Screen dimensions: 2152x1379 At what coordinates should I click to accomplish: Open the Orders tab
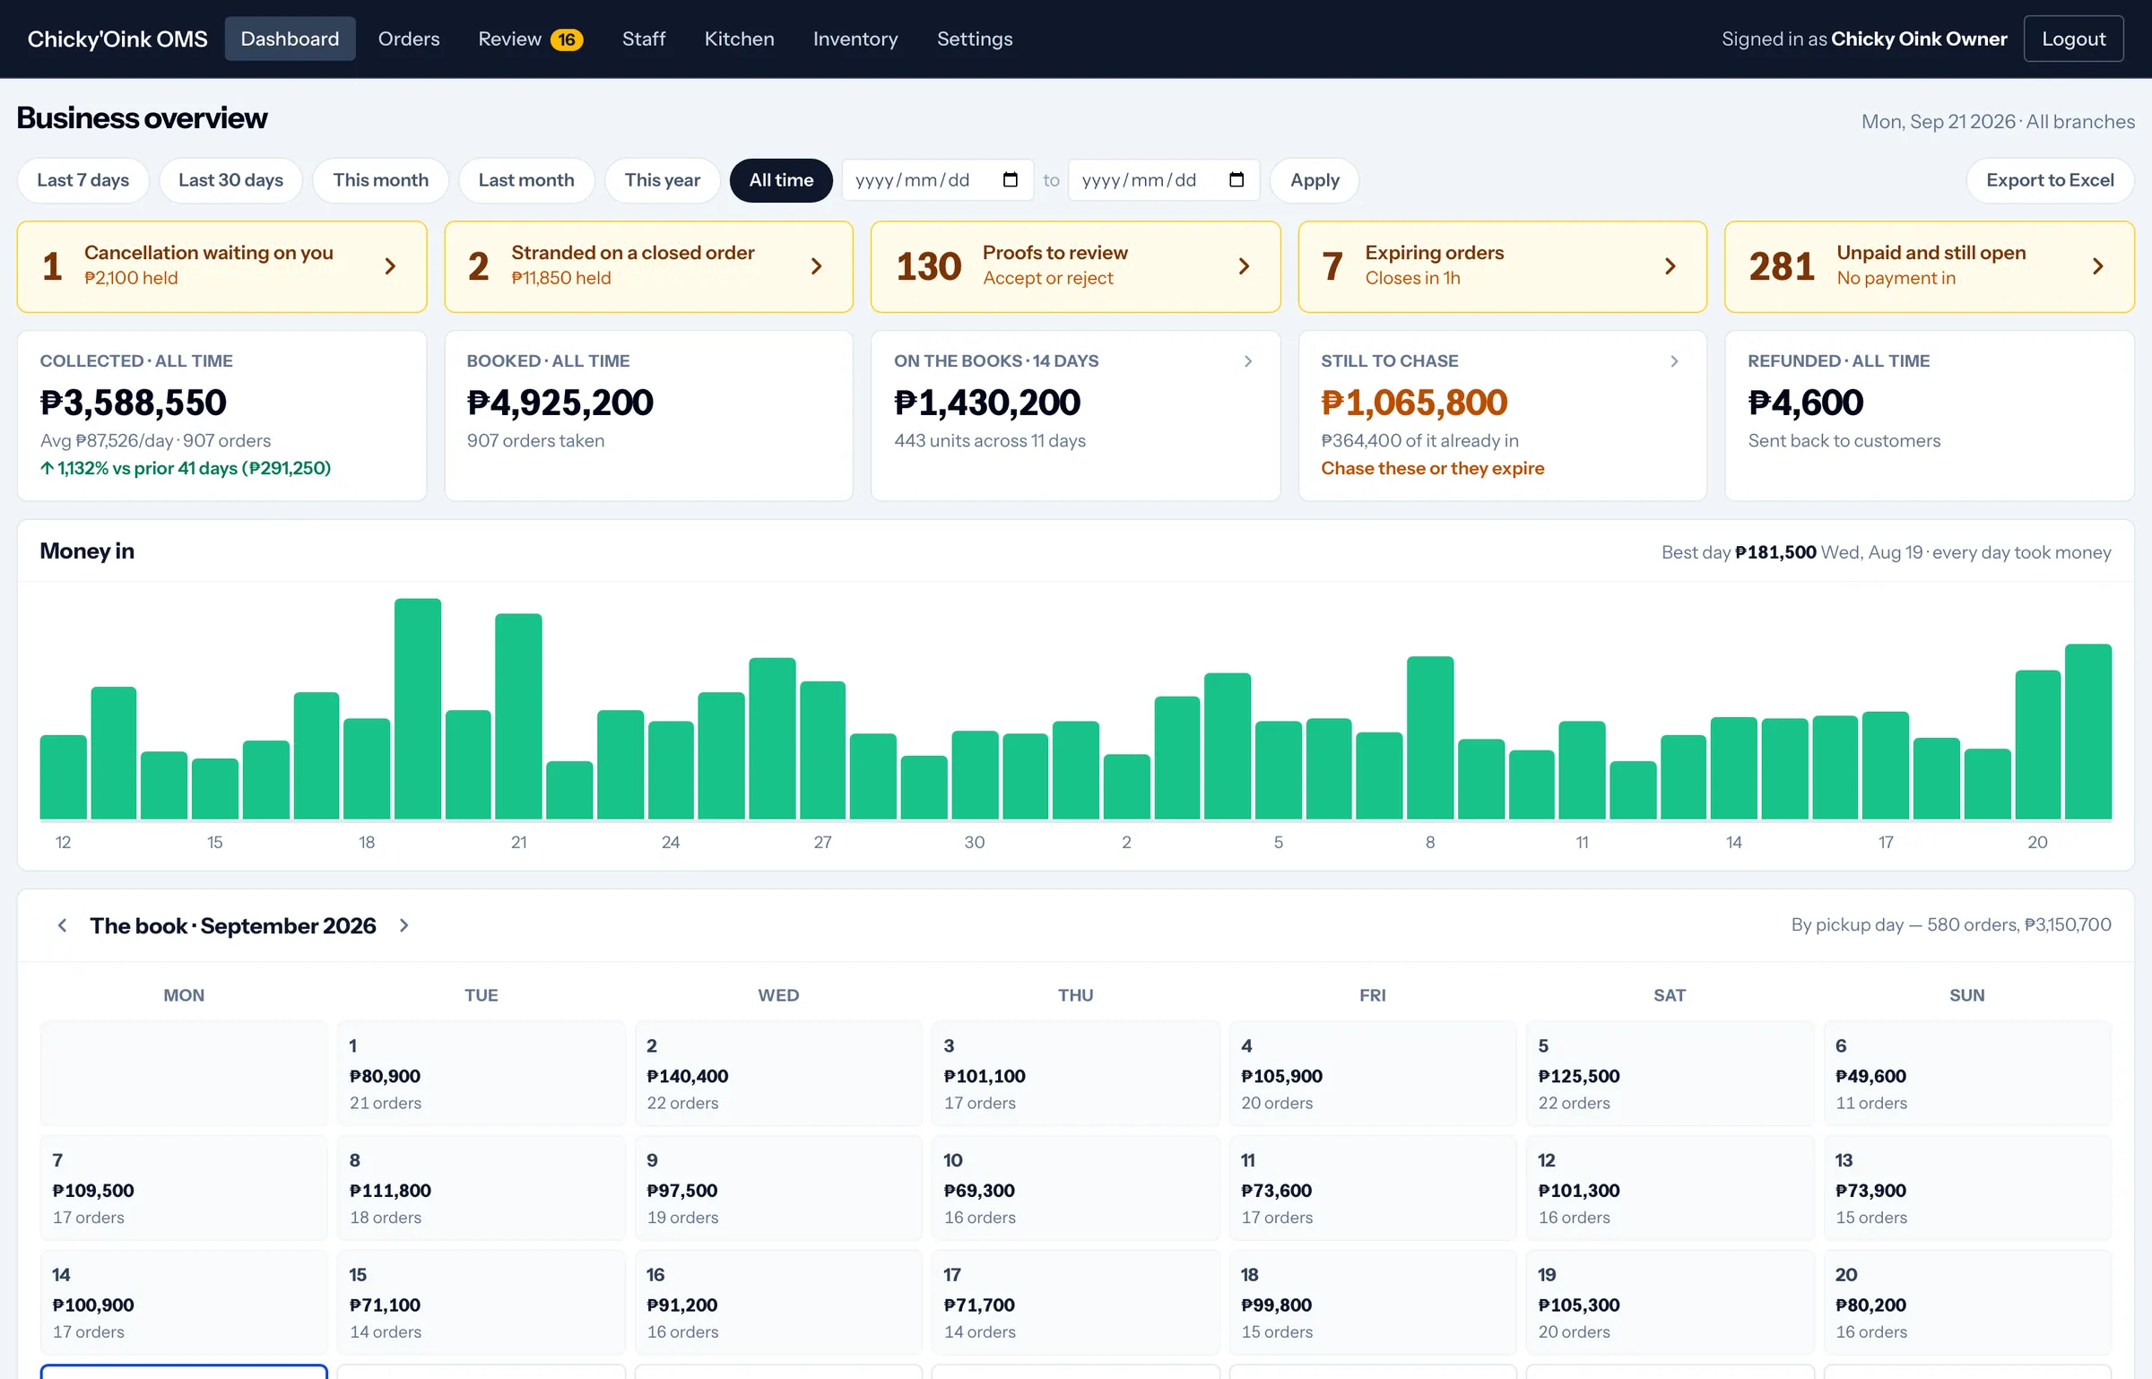click(x=409, y=39)
